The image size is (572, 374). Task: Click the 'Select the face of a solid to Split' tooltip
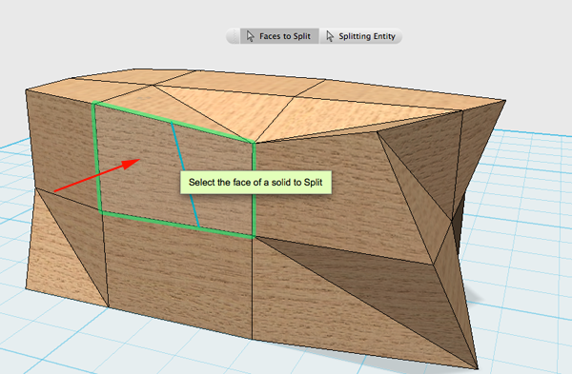[255, 182]
